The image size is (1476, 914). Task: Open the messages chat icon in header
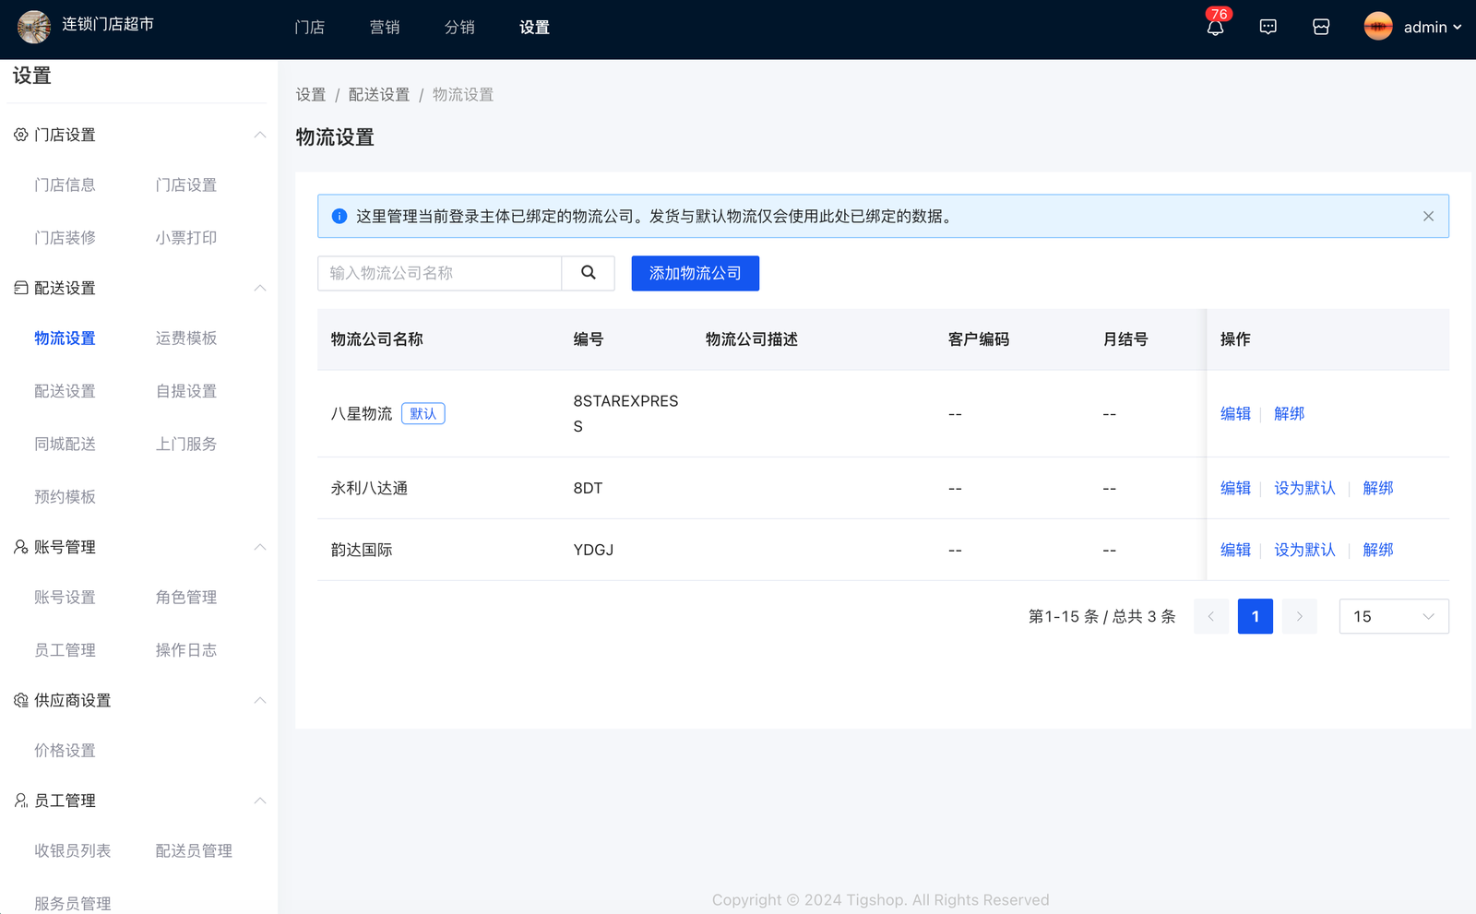pyautogui.click(x=1268, y=28)
